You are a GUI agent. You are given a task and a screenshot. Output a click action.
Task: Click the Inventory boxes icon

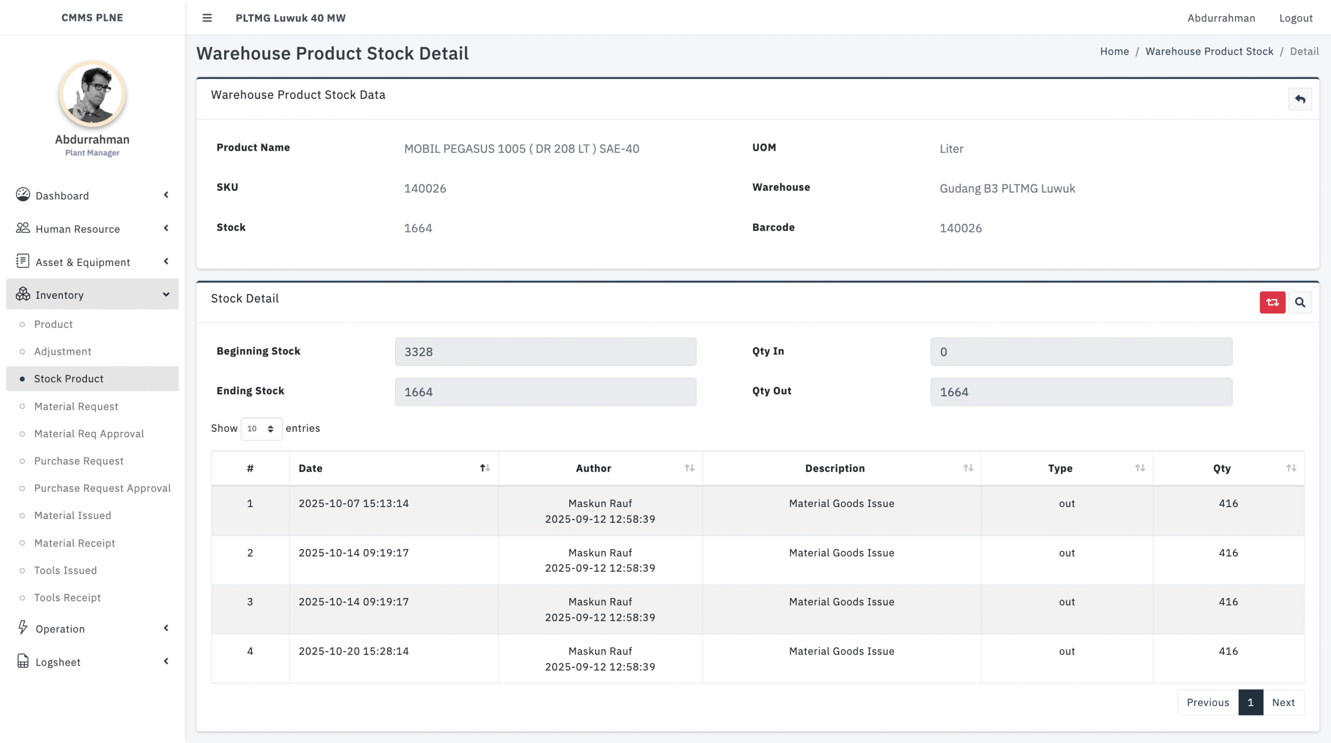click(23, 294)
